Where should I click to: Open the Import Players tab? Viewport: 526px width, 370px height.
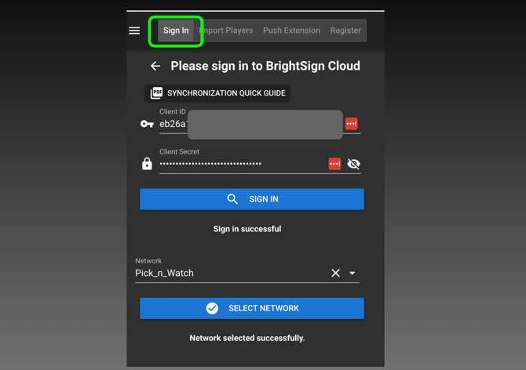pyautogui.click(x=227, y=31)
